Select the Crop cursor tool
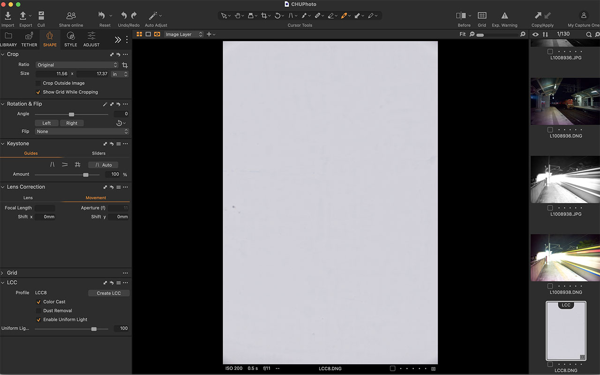This screenshot has width=600, height=375. (264, 15)
